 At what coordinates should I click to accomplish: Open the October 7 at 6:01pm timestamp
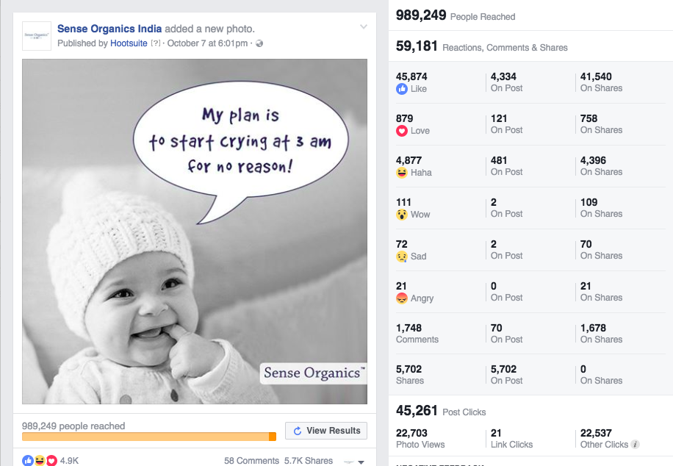coord(208,43)
